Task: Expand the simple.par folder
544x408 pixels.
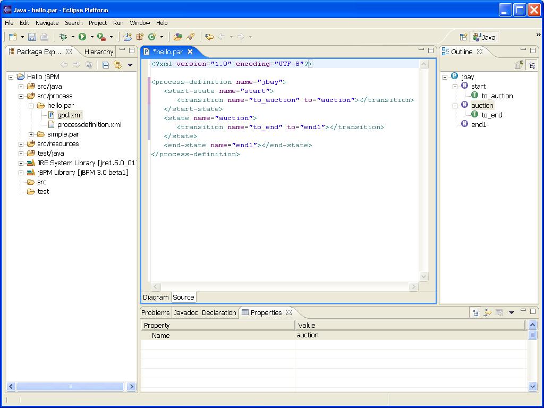Action: pos(31,134)
